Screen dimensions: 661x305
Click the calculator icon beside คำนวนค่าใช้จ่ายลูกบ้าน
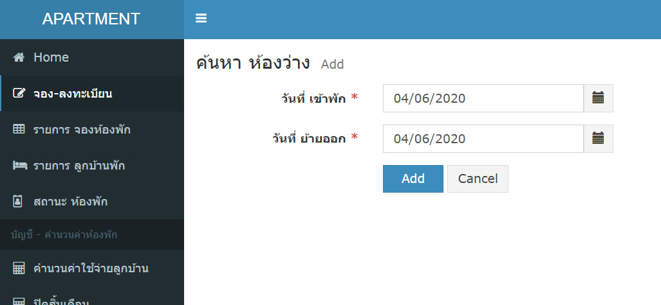click(x=19, y=268)
